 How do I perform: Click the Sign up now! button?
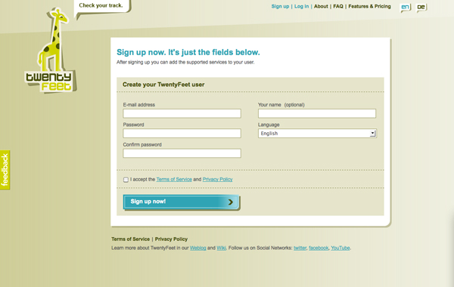[182, 202]
